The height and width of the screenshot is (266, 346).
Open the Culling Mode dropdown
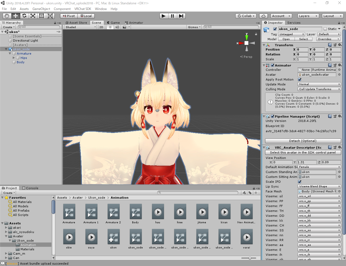point(319,89)
